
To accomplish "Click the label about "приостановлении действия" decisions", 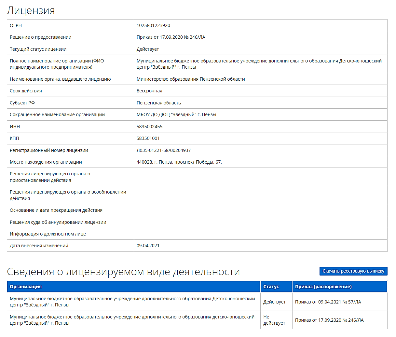I will point(50,177).
